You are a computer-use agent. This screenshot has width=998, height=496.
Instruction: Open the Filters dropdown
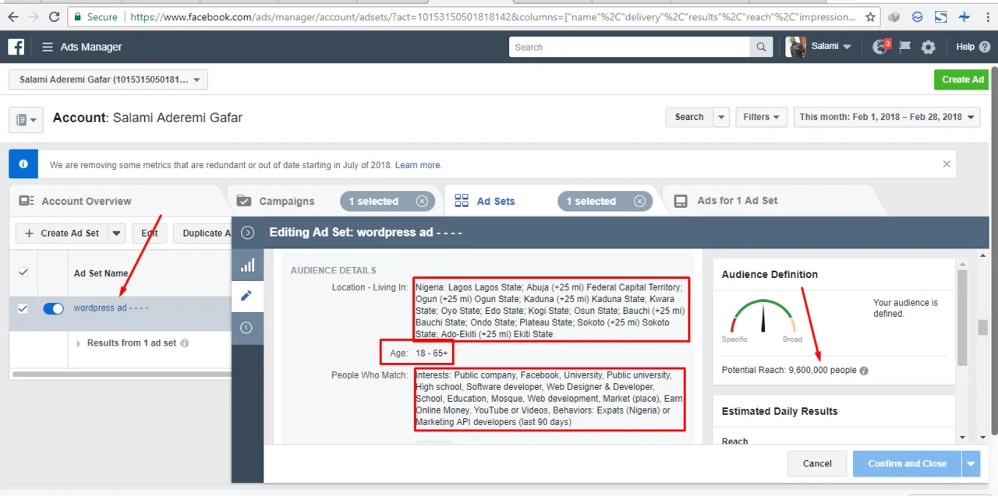[761, 117]
